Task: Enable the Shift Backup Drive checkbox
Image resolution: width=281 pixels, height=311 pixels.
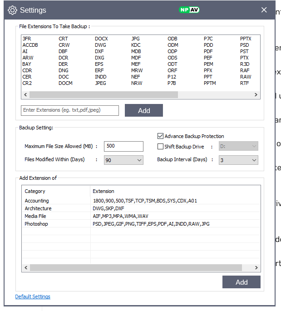Action: (160, 147)
